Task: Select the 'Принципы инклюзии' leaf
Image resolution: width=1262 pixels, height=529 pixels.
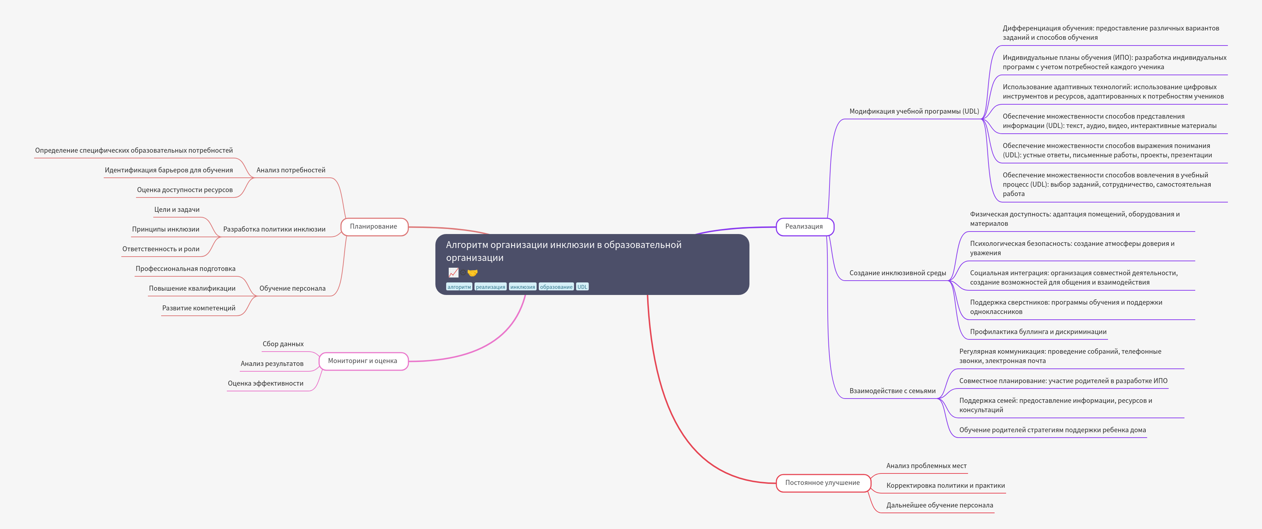Action: [x=165, y=229]
